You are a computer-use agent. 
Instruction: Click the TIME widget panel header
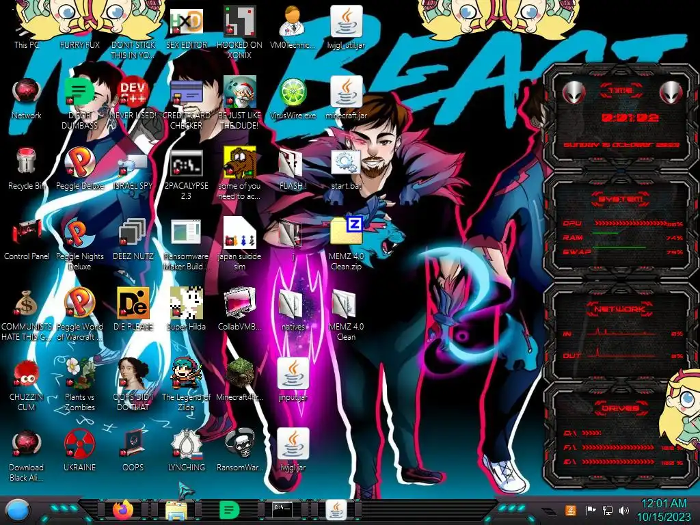click(621, 91)
